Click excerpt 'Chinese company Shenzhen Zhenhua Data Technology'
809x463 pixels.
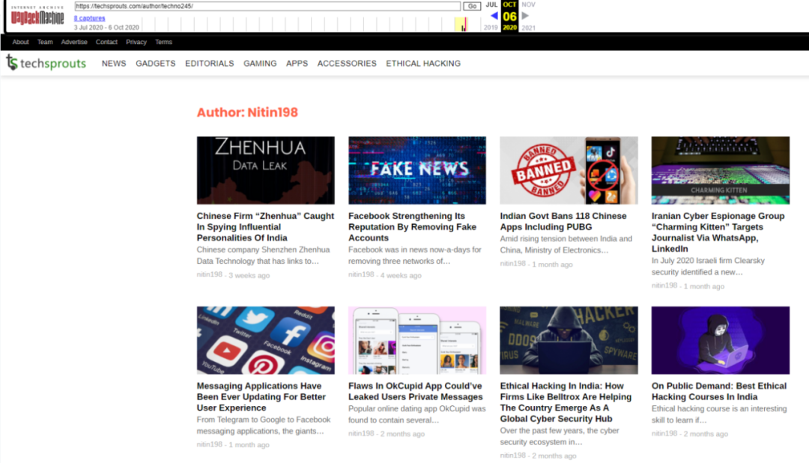point(263,255)
